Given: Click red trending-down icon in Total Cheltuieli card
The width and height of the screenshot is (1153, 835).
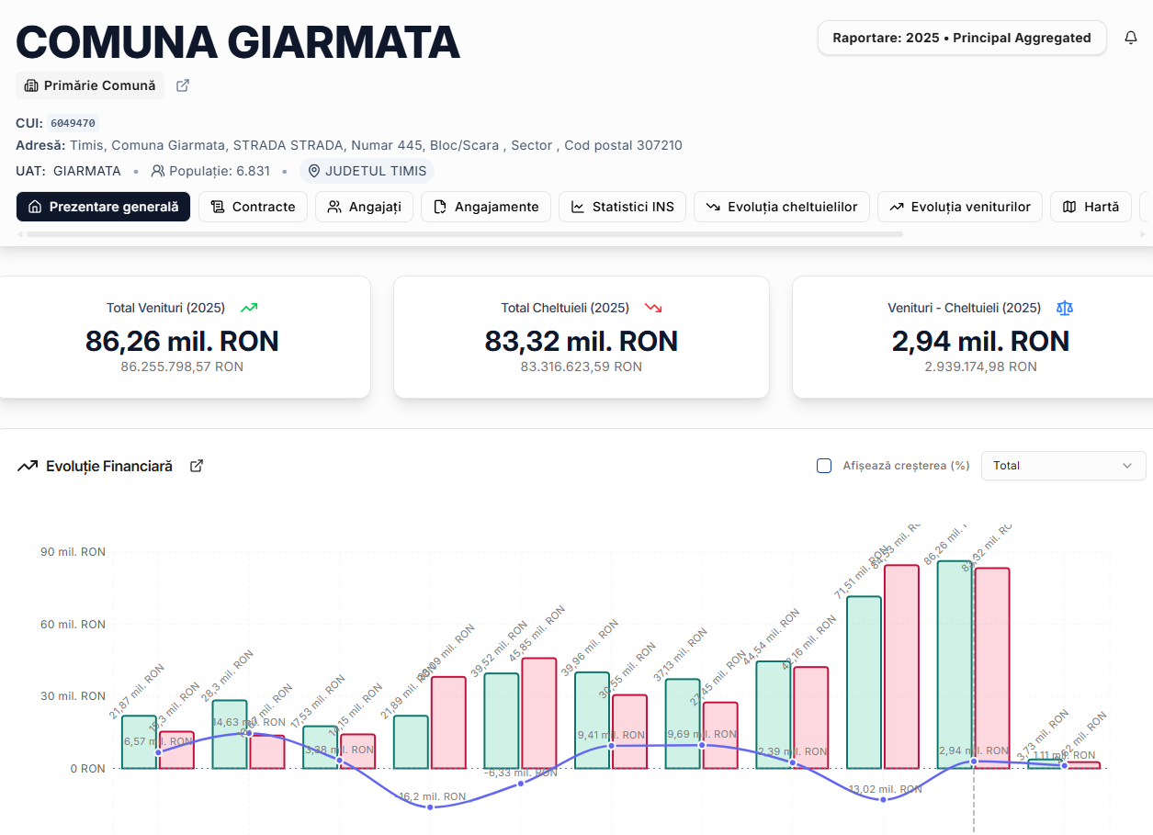Looking at the screenshot, I should click(653, 308).
